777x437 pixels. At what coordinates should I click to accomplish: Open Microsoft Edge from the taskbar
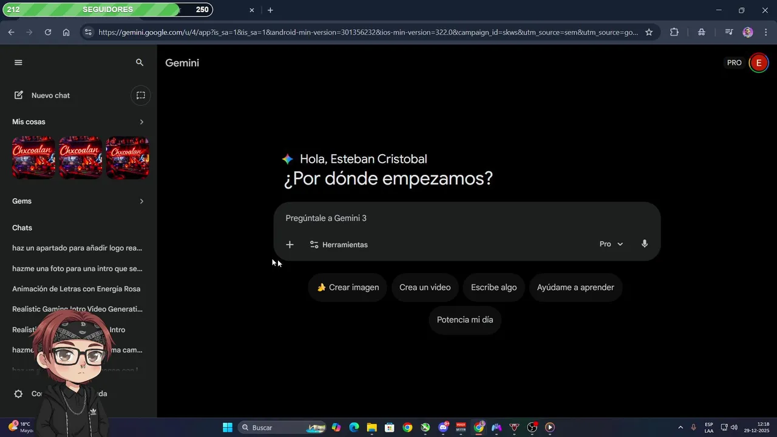pos(354,427)
